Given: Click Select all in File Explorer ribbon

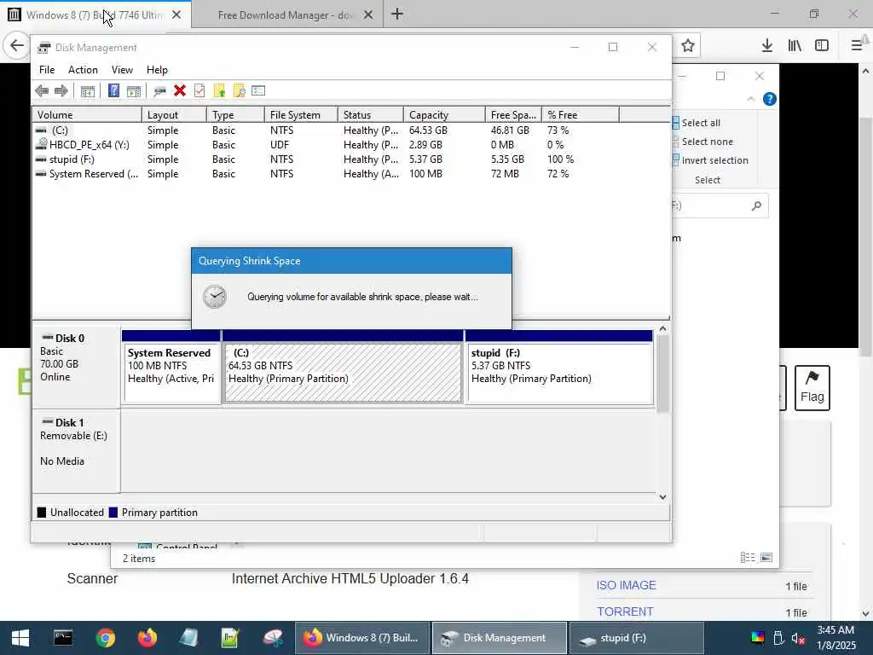Looking at the screenshot, I should tap(696, 123).
